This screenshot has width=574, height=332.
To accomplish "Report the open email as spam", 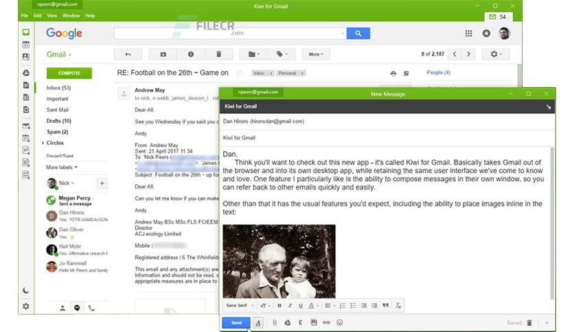I will pyautogui.click(x=191, y=54).
